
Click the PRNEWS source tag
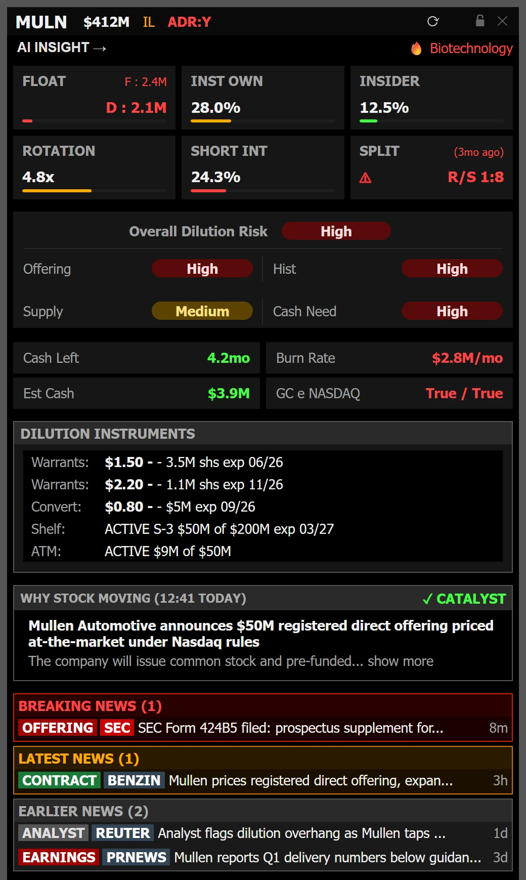(x=136, y=858)
